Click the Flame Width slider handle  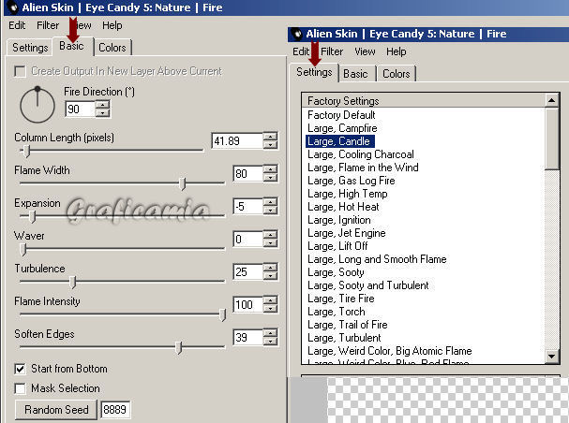(x=183, y=183)
